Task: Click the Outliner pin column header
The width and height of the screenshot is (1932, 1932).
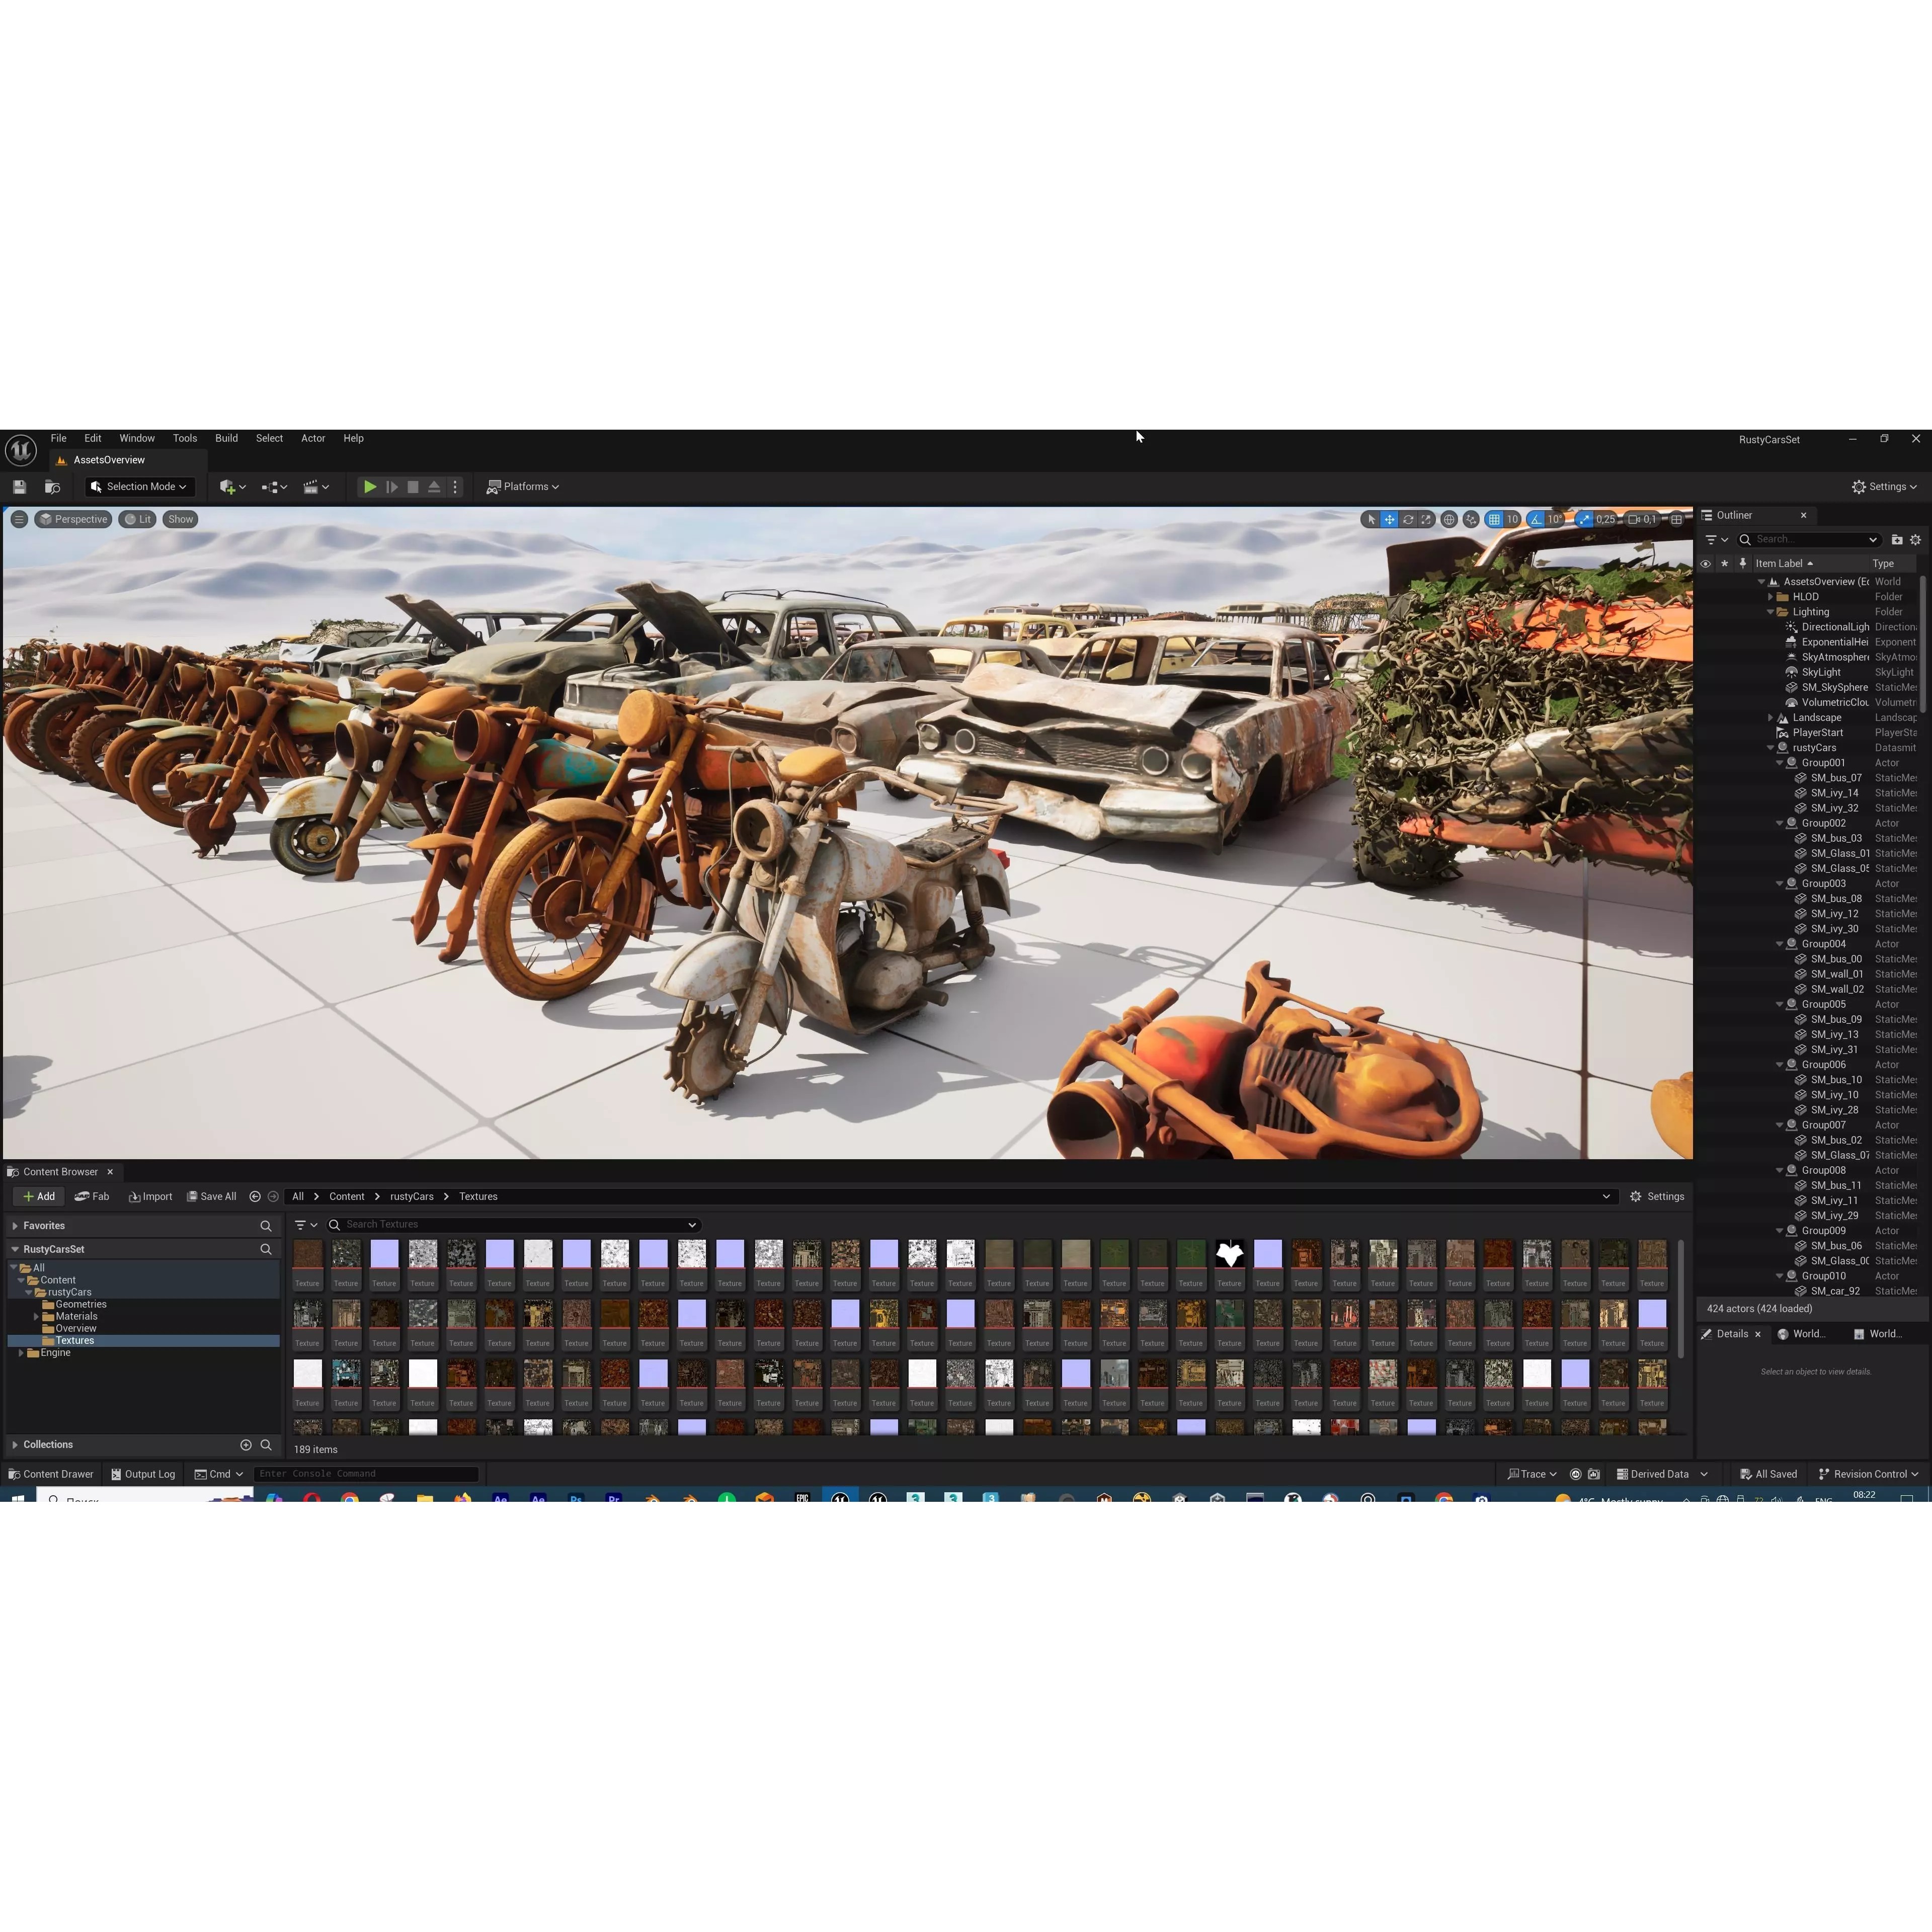Action: click(1742, 564)
